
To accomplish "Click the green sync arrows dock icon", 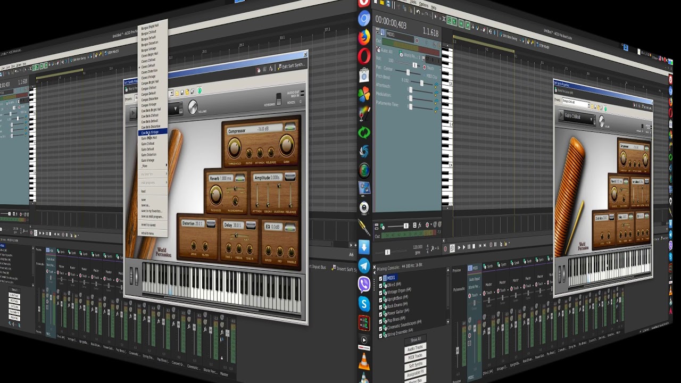I will click(x=364, y=132).
